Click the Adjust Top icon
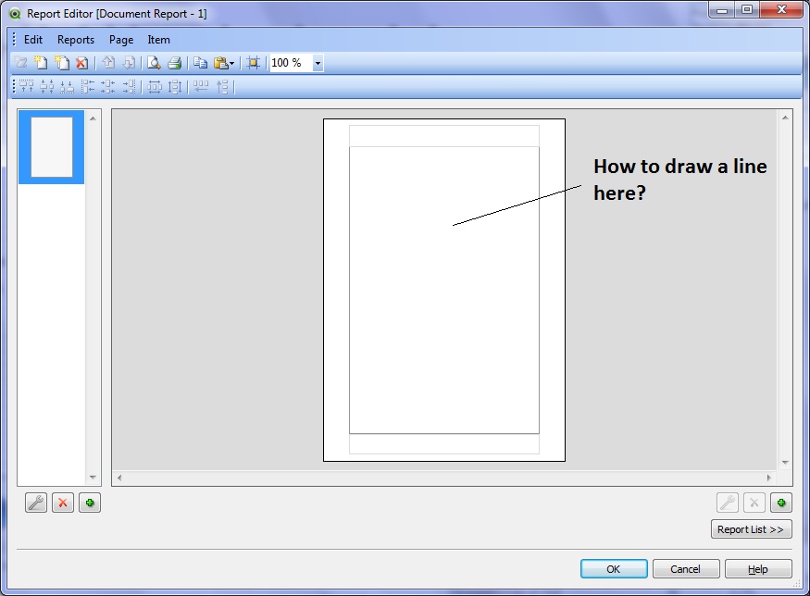Image resolution: width=810 pixels, height=596 pixels. [x=222, y=86]
